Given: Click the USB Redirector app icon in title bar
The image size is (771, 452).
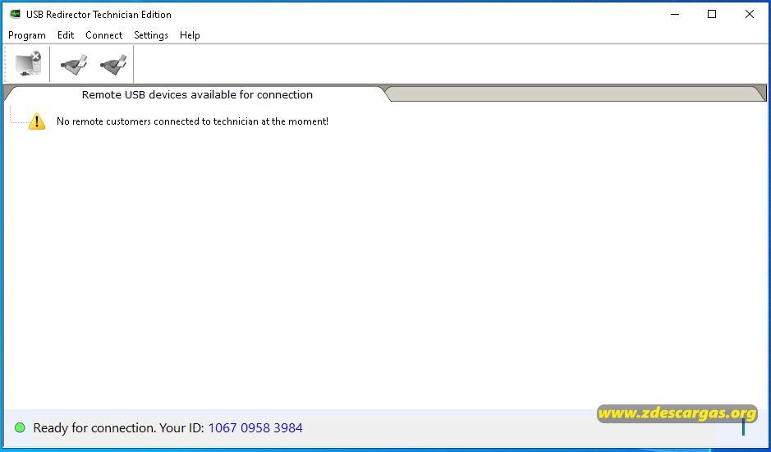Looking at the screenshot, I should [x=16, y=14].
